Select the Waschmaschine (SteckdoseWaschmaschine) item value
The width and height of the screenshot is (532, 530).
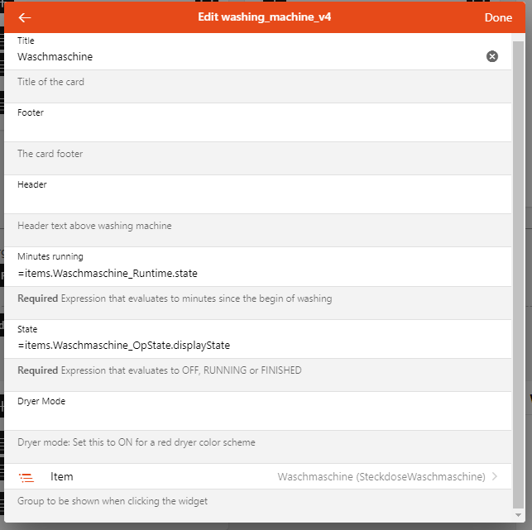tap(381, 477)
